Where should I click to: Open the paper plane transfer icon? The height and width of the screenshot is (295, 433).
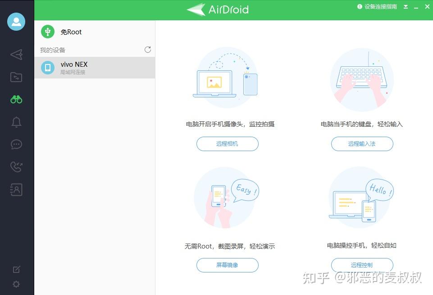point(16,55)
